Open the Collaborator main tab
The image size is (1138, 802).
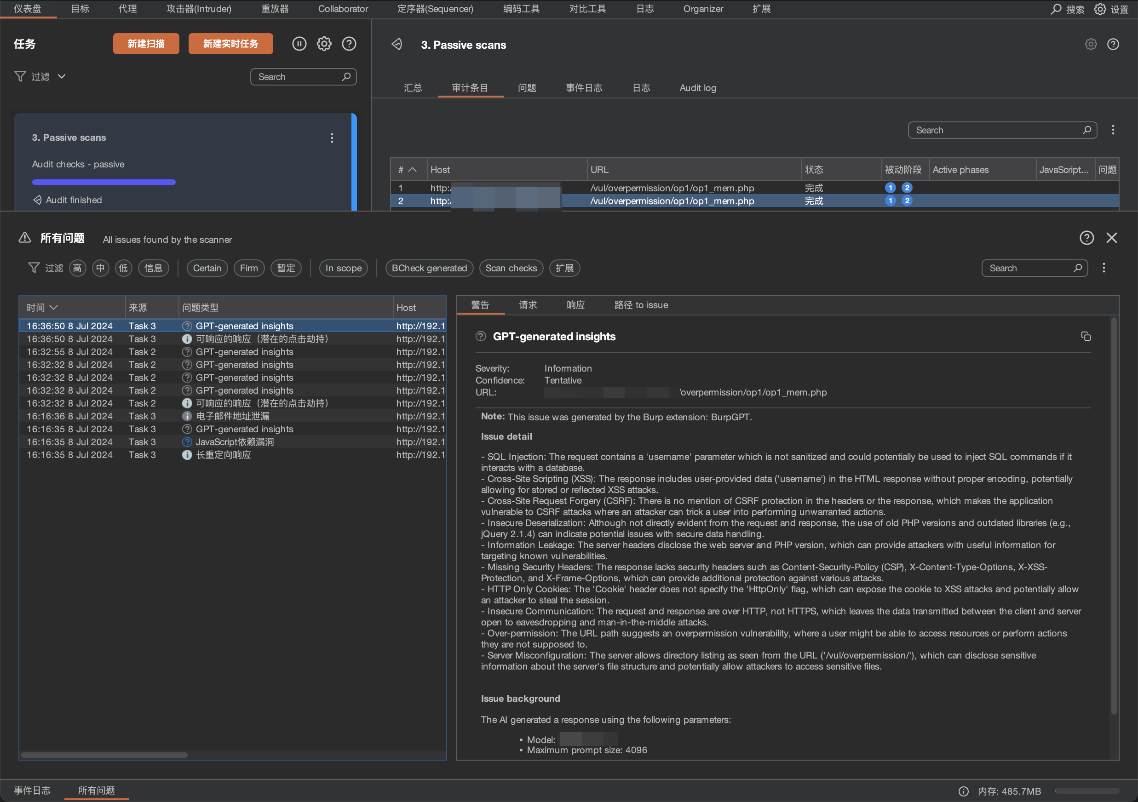343,9
